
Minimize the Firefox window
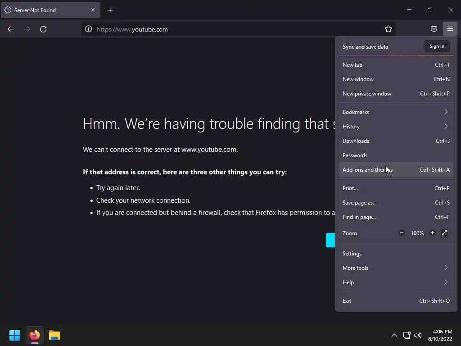(409, 10)
